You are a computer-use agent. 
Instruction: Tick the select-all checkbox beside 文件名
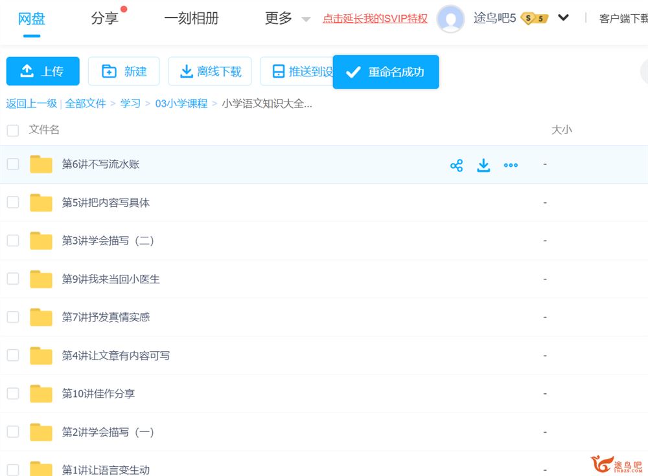pyautogui.click(x=13, y=131)
